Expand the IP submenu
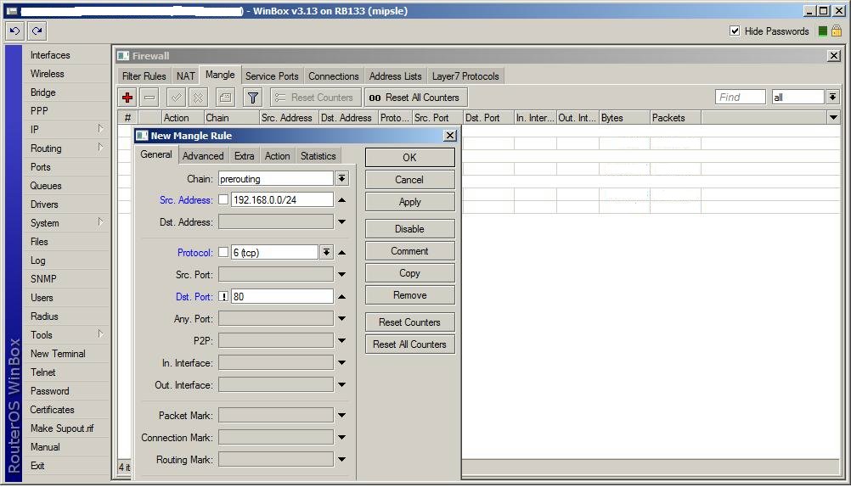 [65, 130]
